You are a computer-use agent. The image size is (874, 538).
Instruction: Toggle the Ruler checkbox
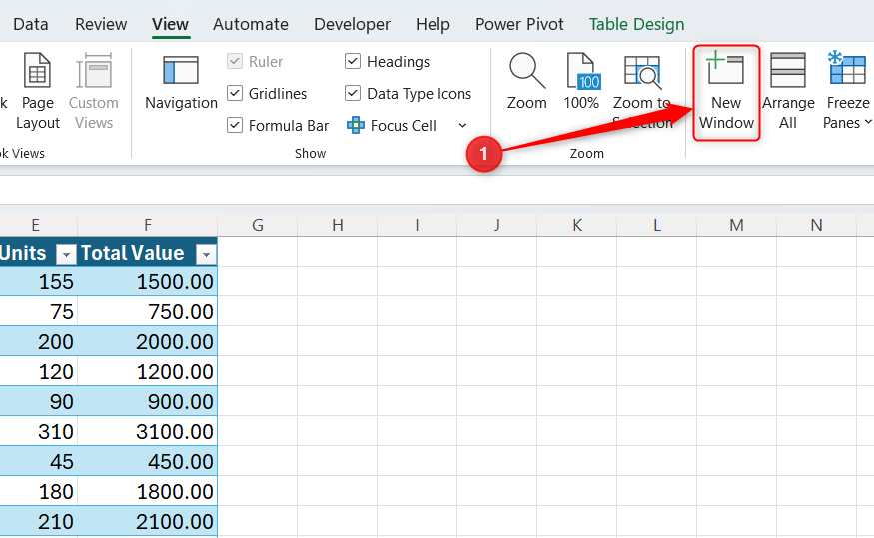[235, 61]
